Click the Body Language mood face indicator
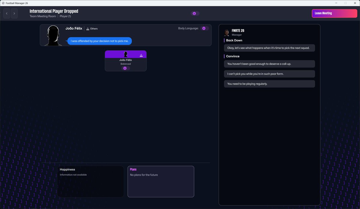The image size is (360, 209). 204,28
